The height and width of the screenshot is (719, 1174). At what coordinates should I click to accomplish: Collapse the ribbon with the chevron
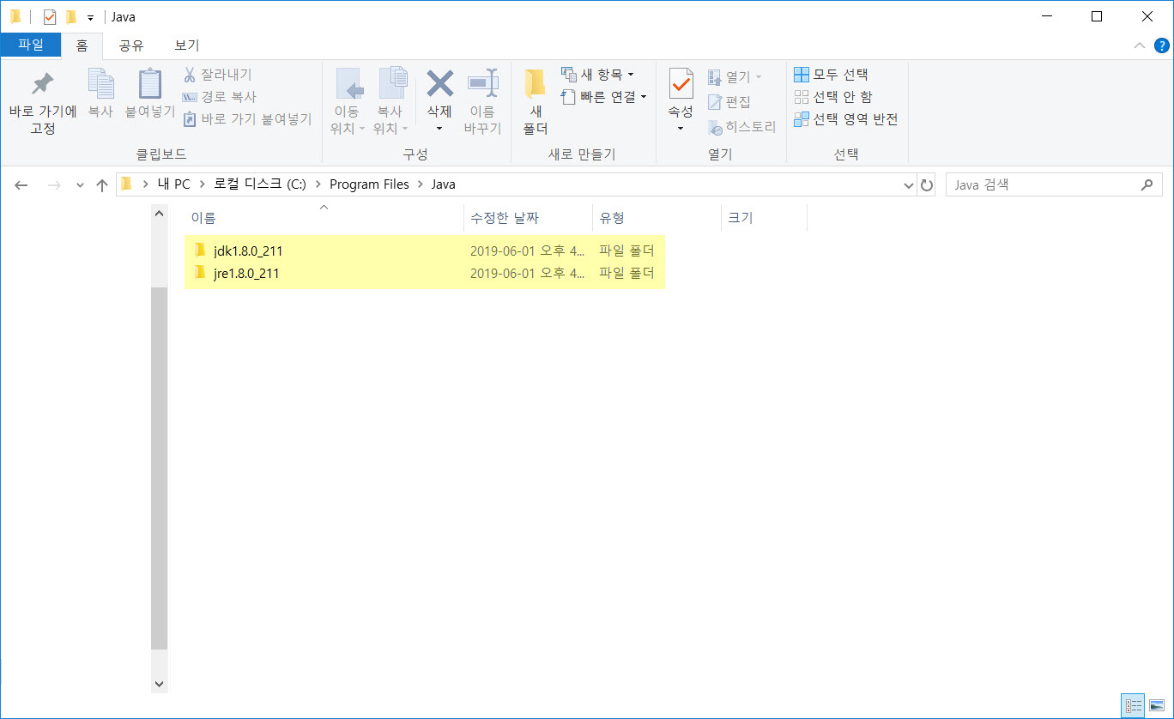point(1139,45)
